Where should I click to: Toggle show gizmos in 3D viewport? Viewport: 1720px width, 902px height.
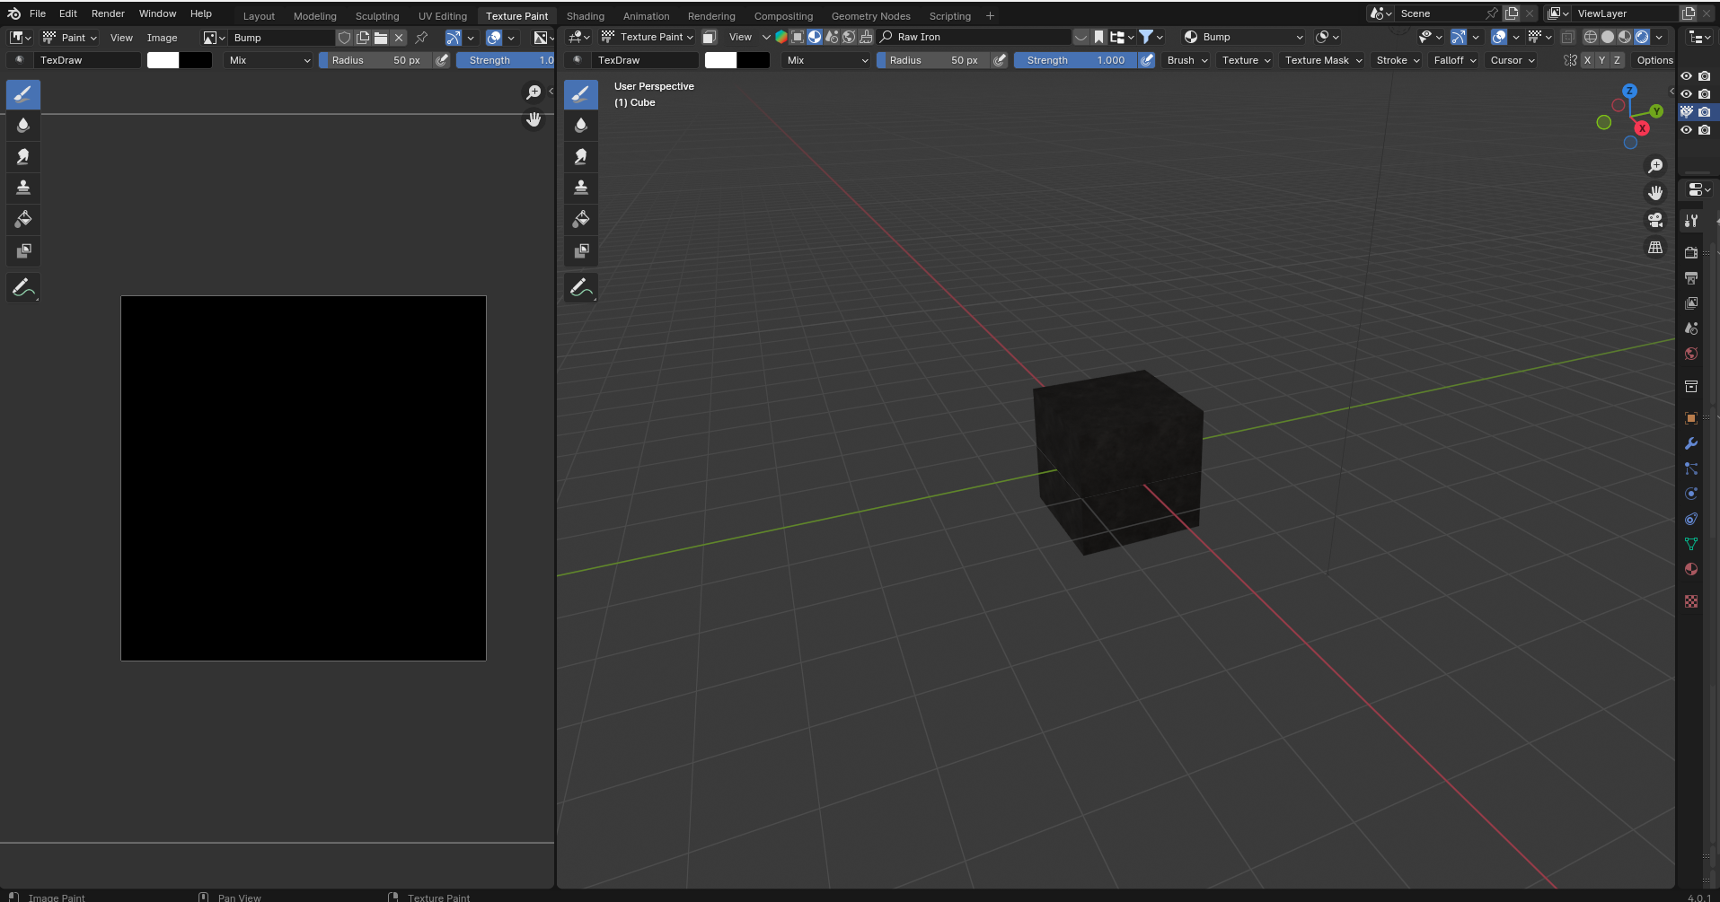pos(1459,37)
